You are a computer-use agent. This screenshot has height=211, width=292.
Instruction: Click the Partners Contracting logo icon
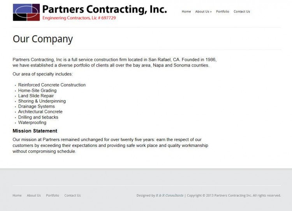(x=26, y=12)
